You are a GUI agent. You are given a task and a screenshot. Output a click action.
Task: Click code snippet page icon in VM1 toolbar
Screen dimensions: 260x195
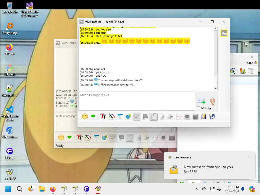pyautogui.click(x=179, y=116)
